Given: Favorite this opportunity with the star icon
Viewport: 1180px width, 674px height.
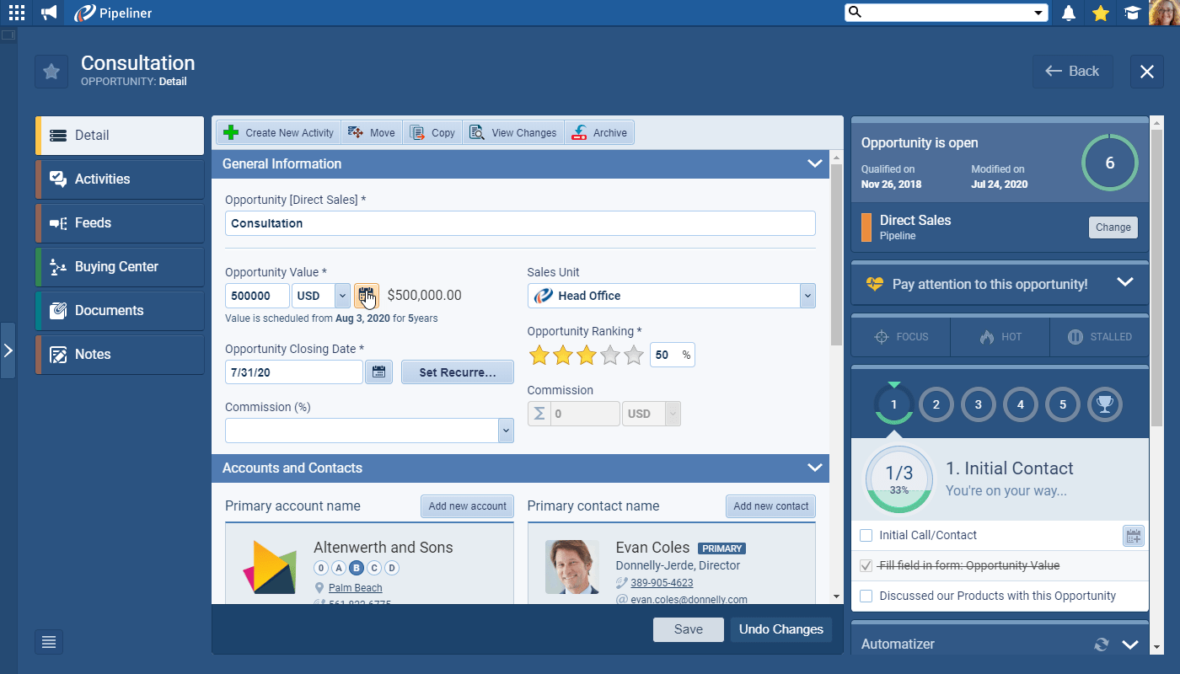Looking at the screenshot, I should pos(51,72).
